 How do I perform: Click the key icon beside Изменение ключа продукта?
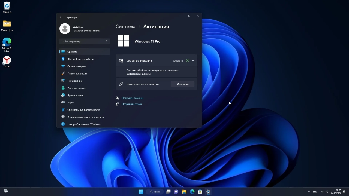pos(121,84)
